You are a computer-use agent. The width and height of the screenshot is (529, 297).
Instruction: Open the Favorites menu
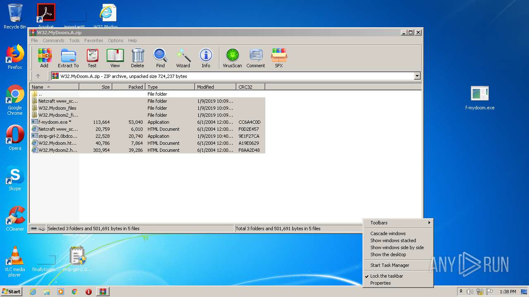click(94, 40)
